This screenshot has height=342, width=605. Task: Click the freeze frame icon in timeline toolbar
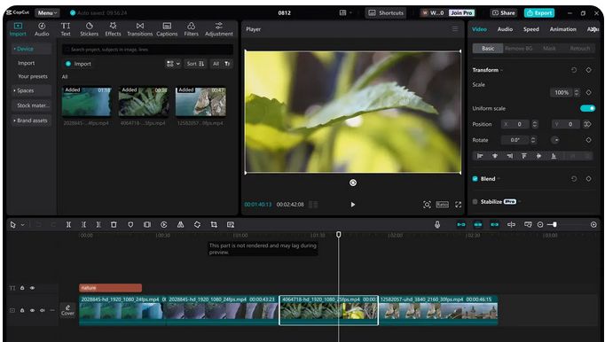(147, 224)
